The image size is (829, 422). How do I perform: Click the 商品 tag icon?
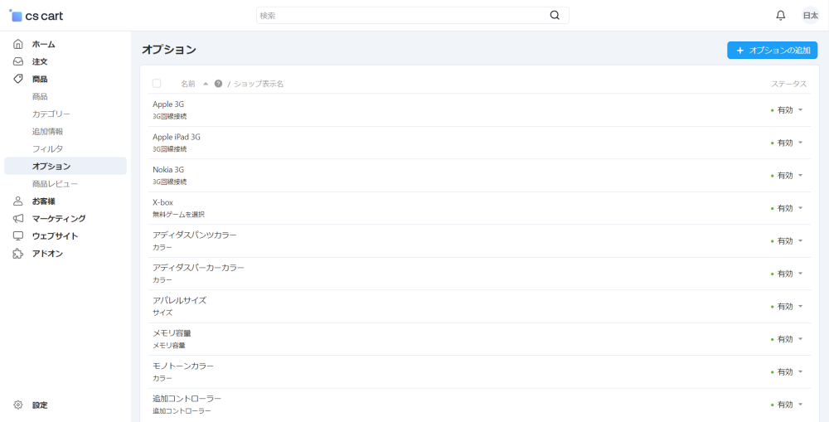[x=18, y=79]
